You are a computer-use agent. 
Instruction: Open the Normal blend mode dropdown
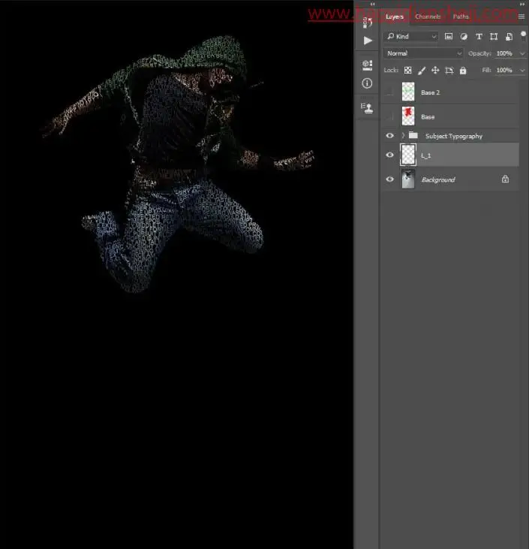pyautogui.click(x=423, y=53)
